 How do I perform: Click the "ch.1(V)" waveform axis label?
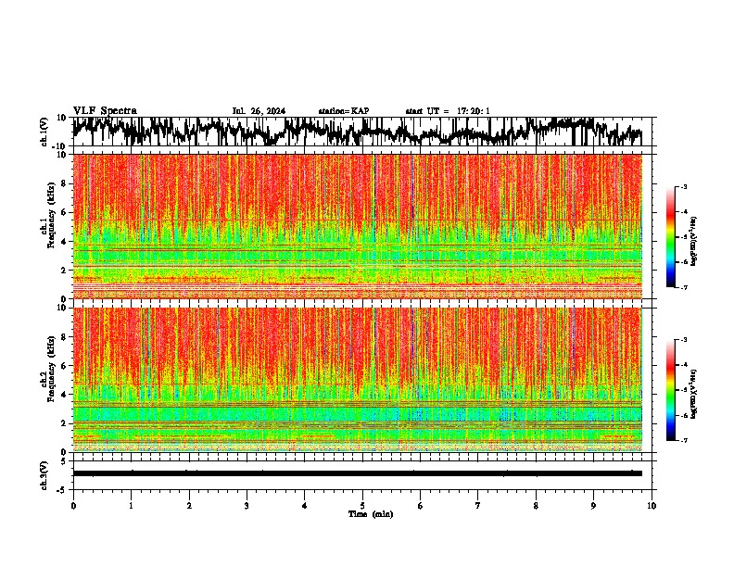45,132
